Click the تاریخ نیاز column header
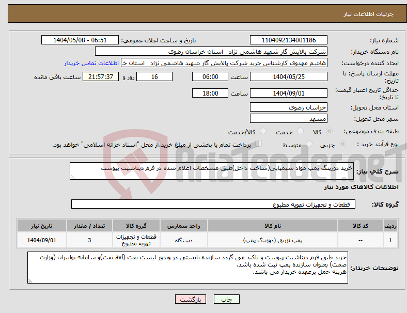This screenshot has height=313, width=407. 41,226
